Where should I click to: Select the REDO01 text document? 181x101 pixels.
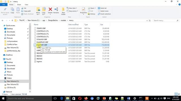(x=40, y=56)
